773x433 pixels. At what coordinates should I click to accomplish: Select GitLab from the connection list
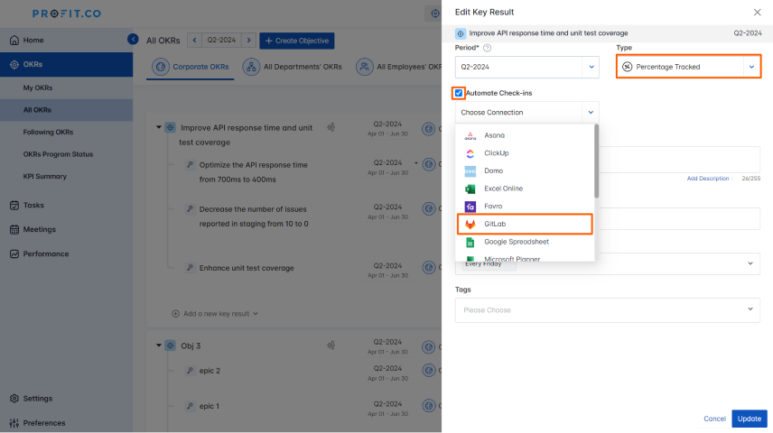click(525, 224)
